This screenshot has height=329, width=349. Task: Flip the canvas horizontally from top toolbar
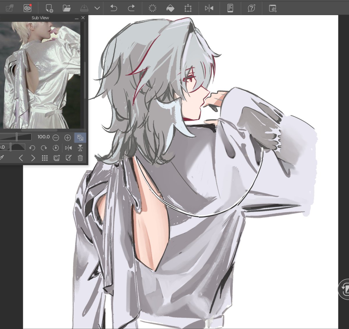tap(209, 8)
